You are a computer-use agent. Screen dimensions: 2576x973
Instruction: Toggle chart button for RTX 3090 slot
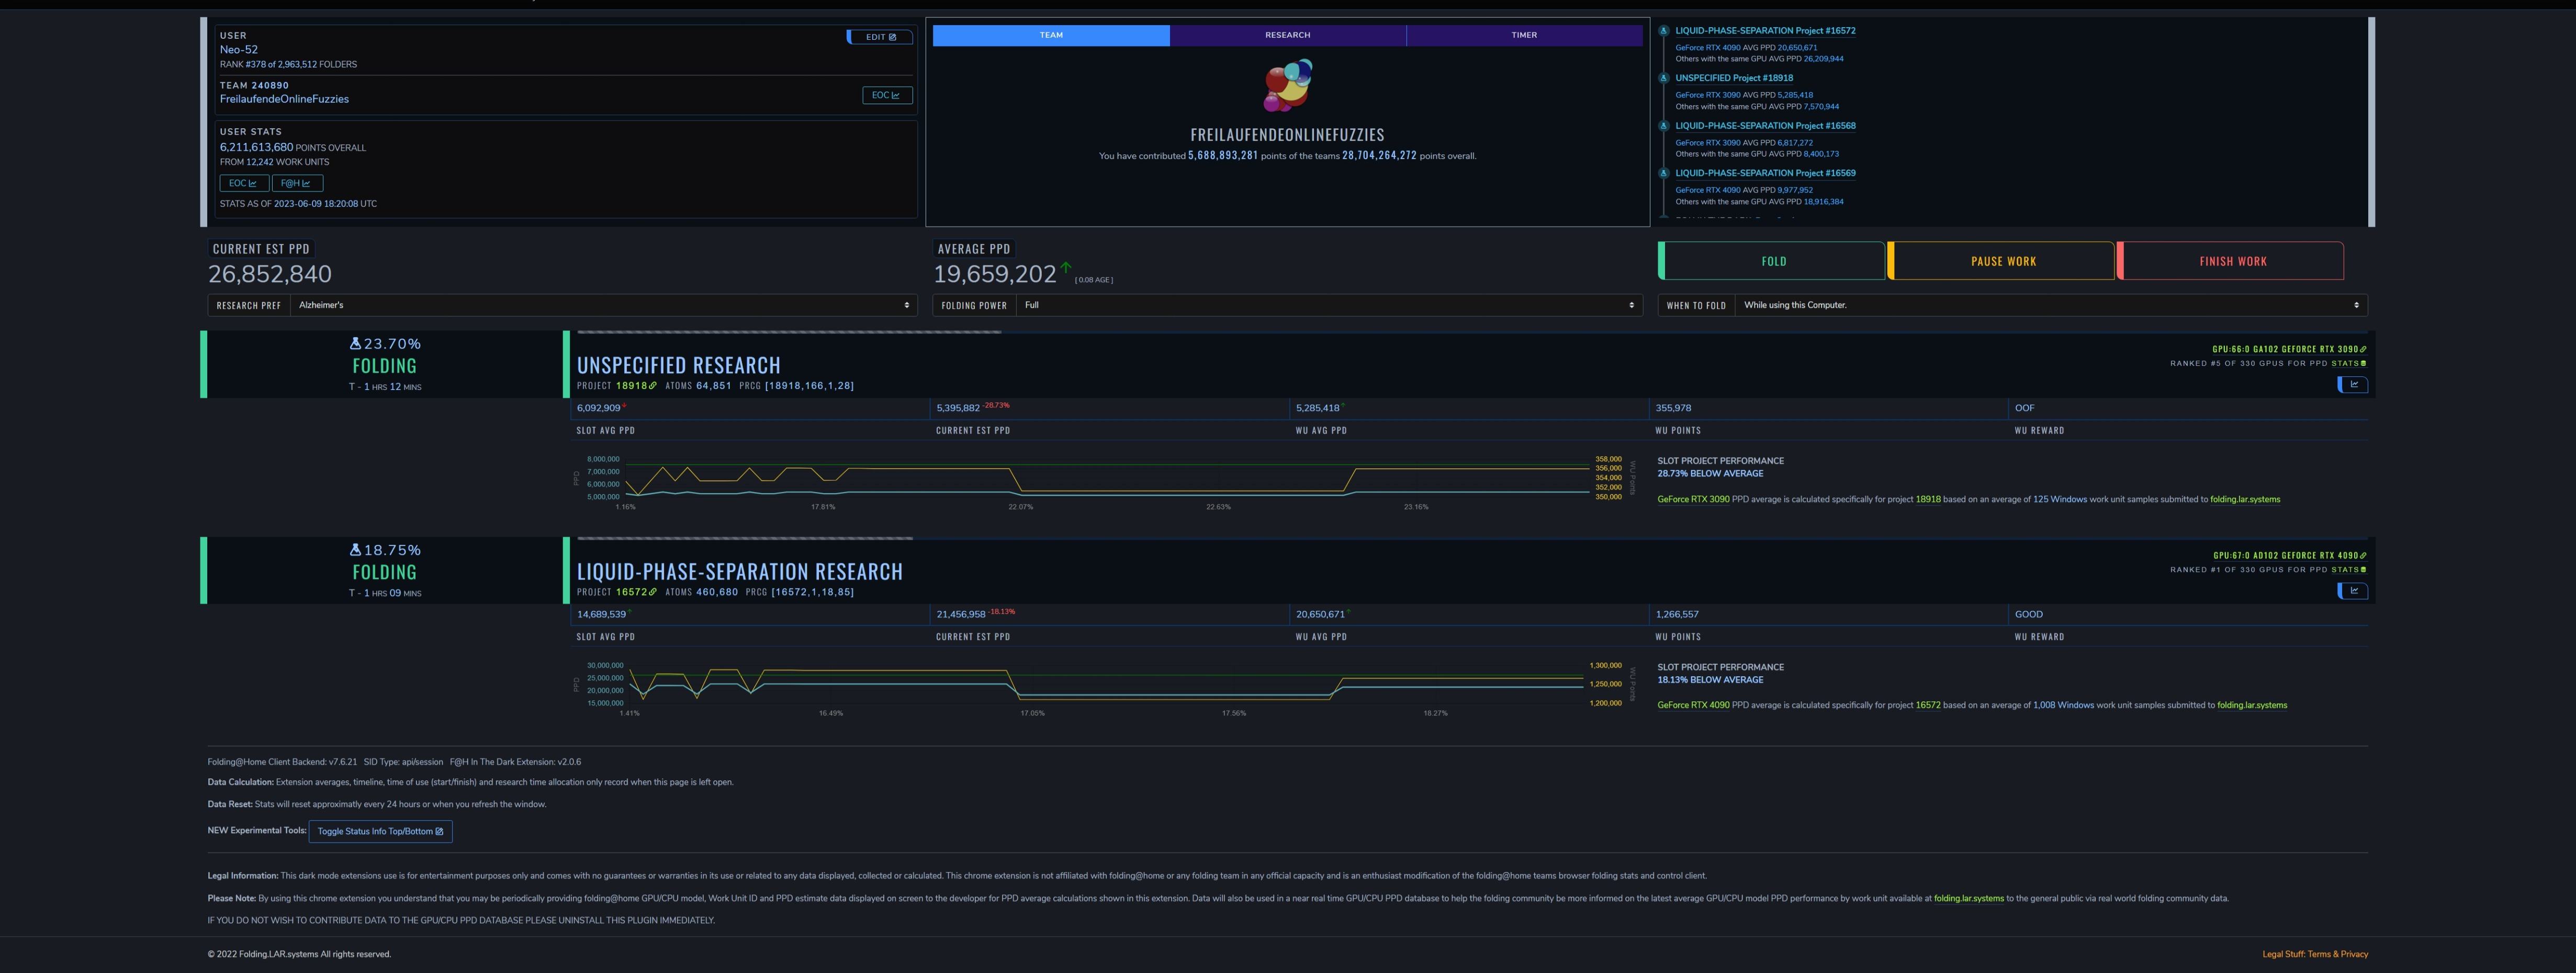point(2353,385)
